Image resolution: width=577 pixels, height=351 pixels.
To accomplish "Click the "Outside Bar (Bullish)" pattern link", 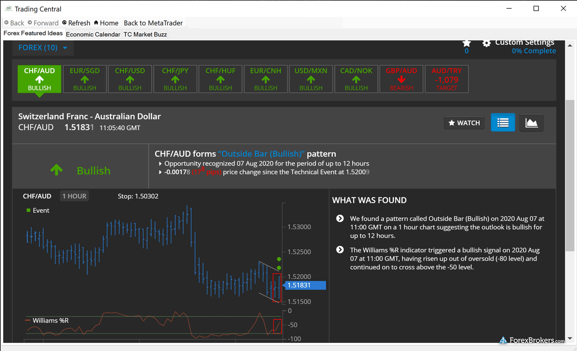I will tap(262, 154).
